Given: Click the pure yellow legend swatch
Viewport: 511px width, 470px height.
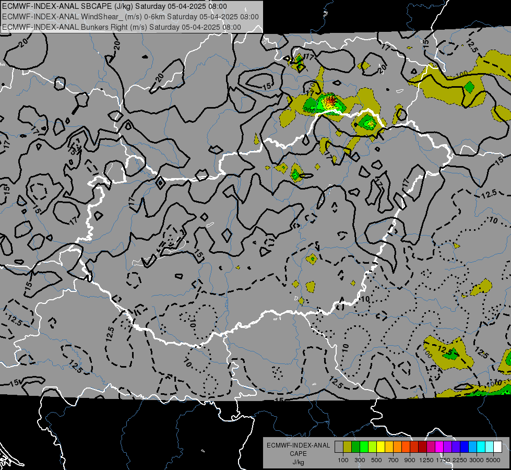Looking at the screenshot, I should coord(381,447).
